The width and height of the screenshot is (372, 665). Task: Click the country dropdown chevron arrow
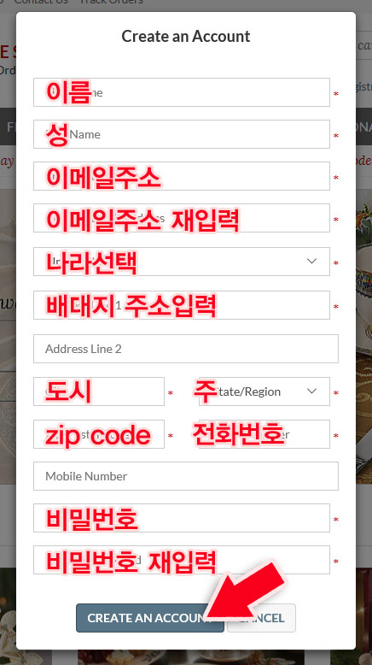pyautogui.click(x=312, y=262)
